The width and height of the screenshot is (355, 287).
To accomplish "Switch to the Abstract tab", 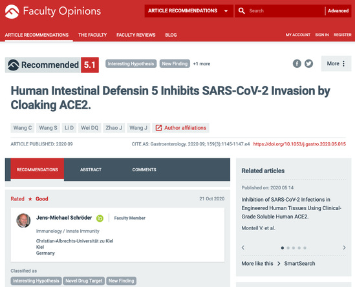I will tap(91, 169).
